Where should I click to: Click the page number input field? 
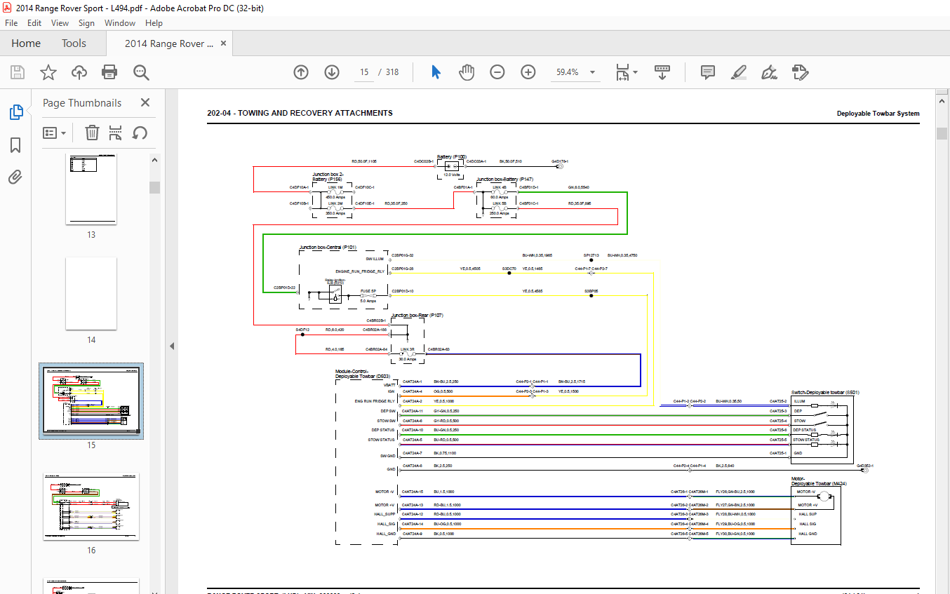(364, 72)
